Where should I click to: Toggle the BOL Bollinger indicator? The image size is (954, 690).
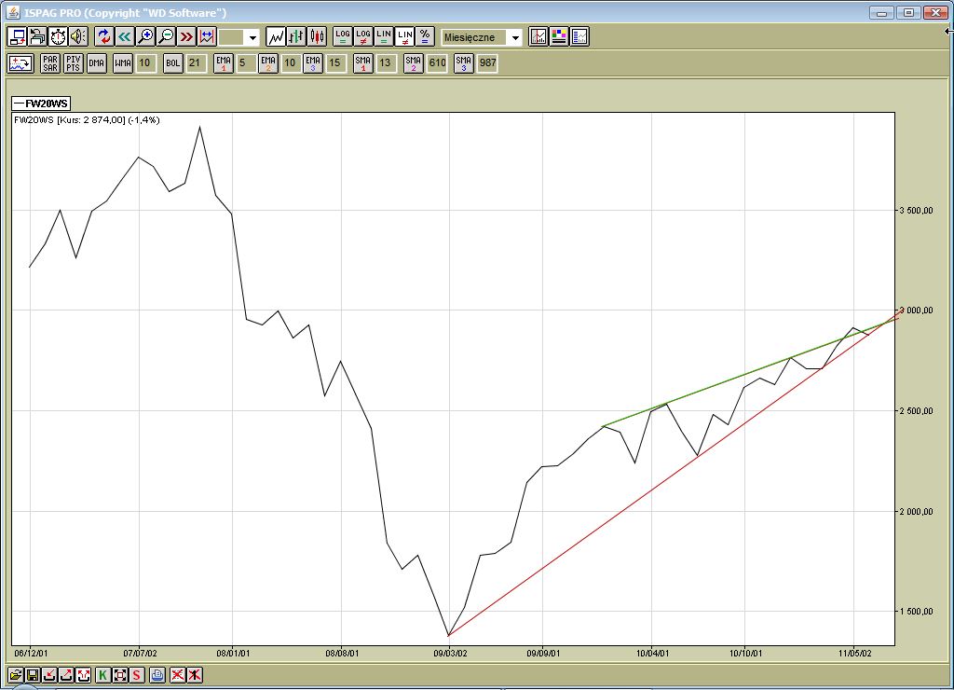tap(172, 63)
